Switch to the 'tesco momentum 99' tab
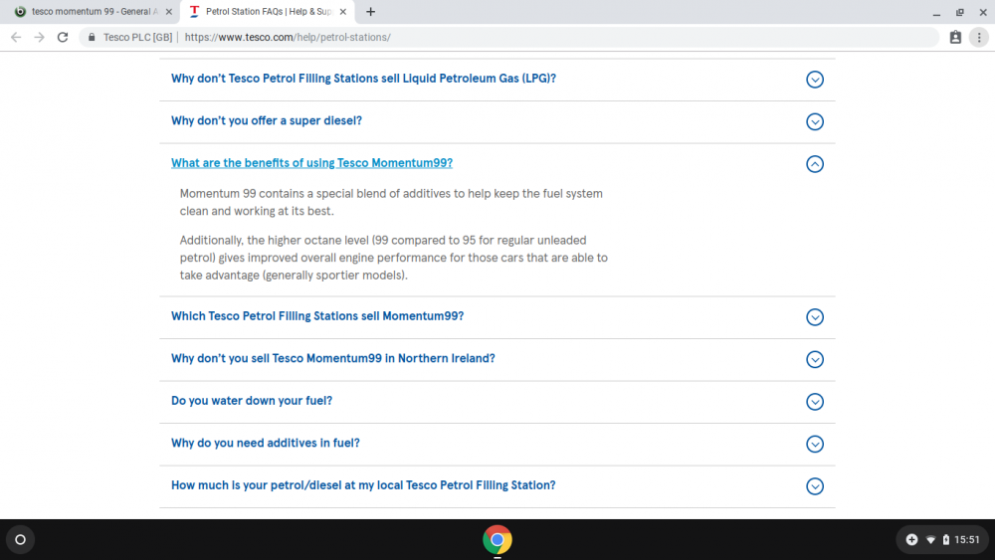 pyautogui.click(x=92, y=11)
